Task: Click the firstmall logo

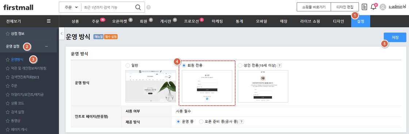Action: tap(18, 7)
